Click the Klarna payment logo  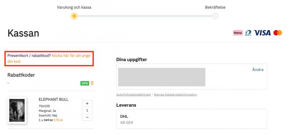click(x=238, y=33)
